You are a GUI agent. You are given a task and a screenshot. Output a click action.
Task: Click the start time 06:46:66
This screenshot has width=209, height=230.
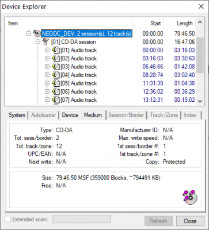(x=153, y=67)
